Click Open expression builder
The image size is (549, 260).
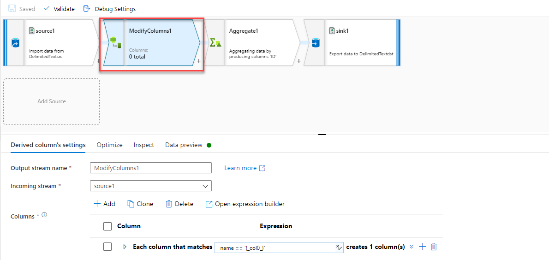tap(245, 204)
